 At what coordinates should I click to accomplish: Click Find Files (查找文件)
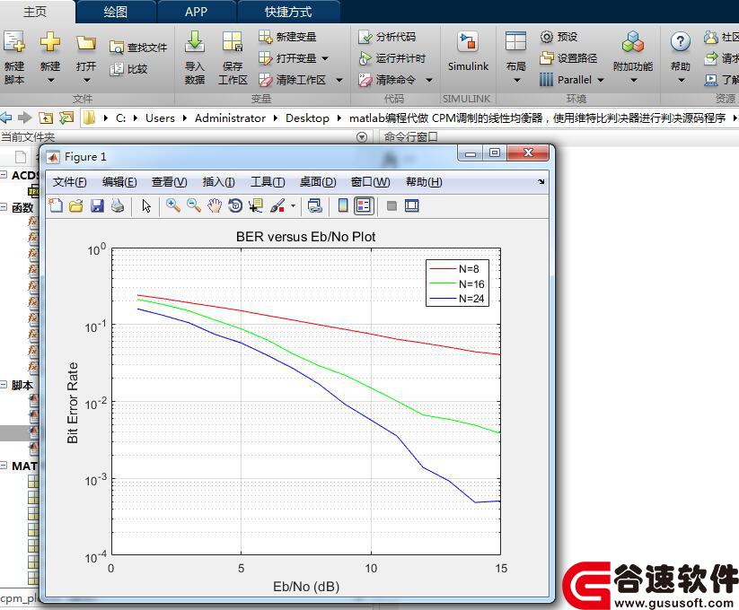[138, 47]
